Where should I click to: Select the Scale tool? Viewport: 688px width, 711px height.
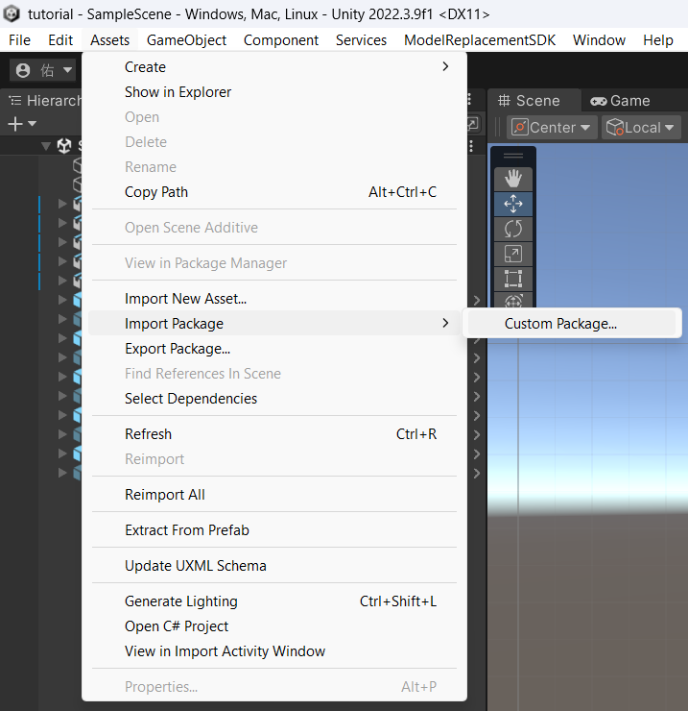tap(512, 254)
